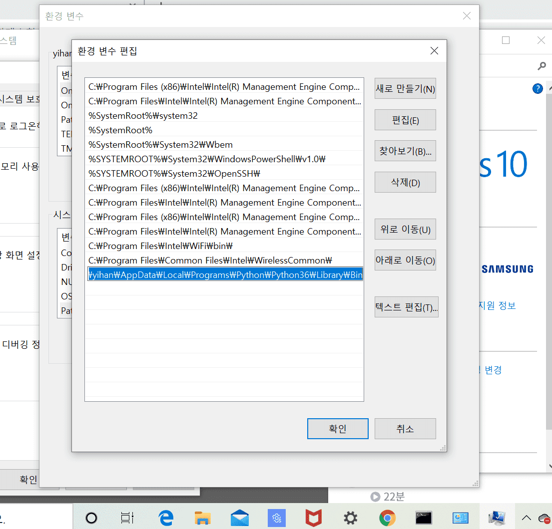Select the plain %SystemRoot% entry
This screenshot has height=529, width=552.
tap(224, 130)
